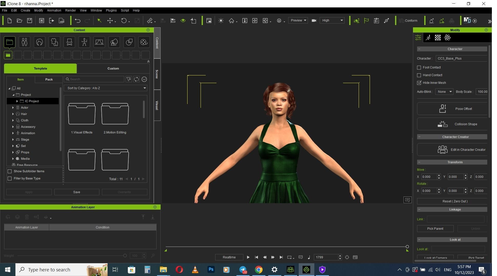This screenshot has width=497, height=276.
Task: Open the Media film reel icon
Action: pos(144,42)
